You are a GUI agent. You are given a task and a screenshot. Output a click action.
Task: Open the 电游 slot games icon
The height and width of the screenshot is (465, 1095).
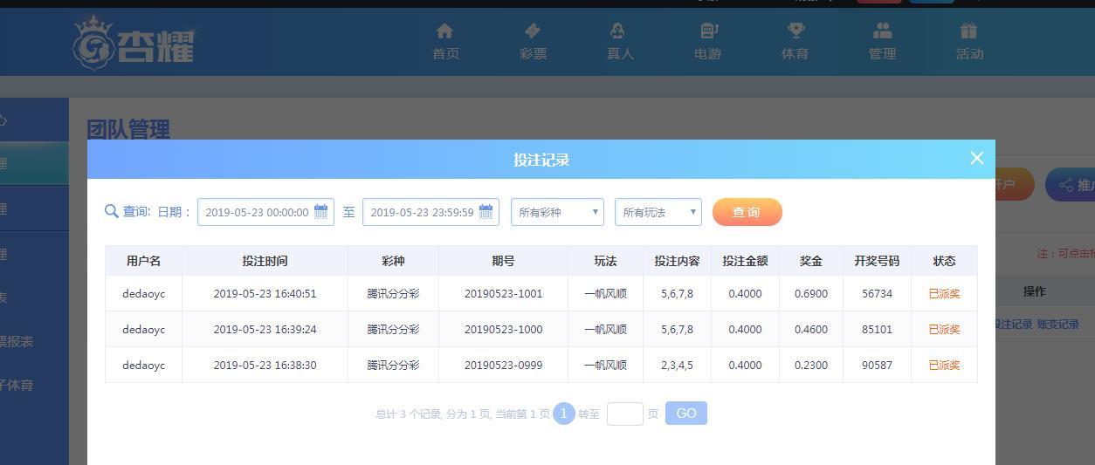[x=708, y=31]
